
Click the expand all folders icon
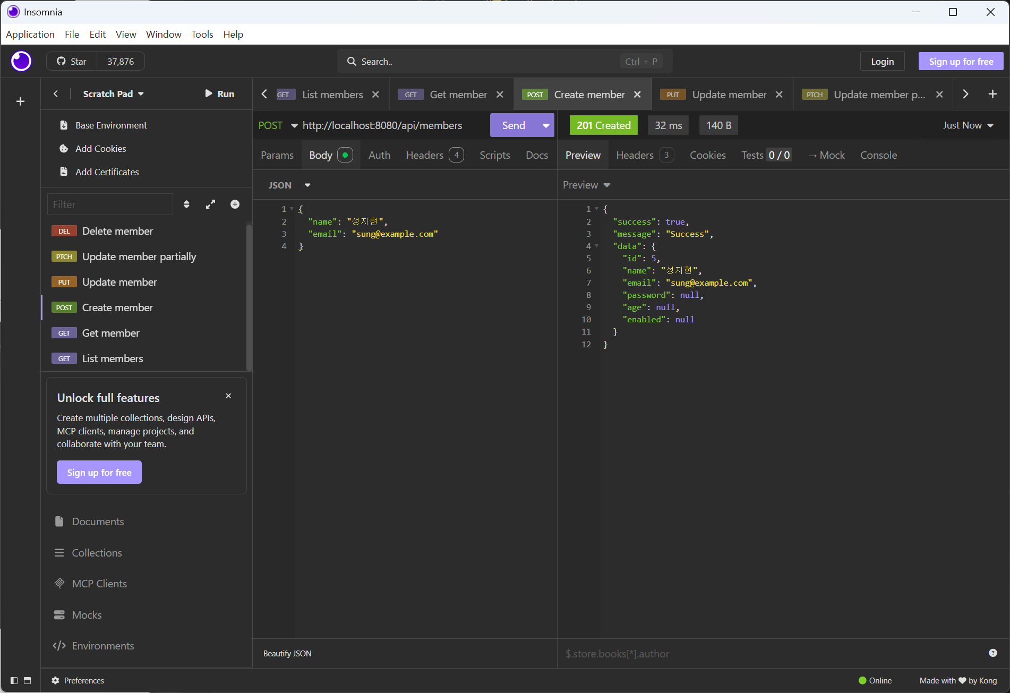[211, 204]
